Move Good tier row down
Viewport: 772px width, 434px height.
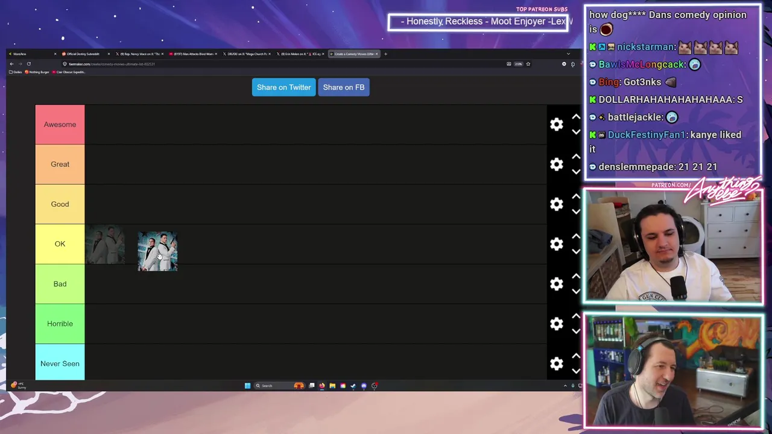pos(576,212)
